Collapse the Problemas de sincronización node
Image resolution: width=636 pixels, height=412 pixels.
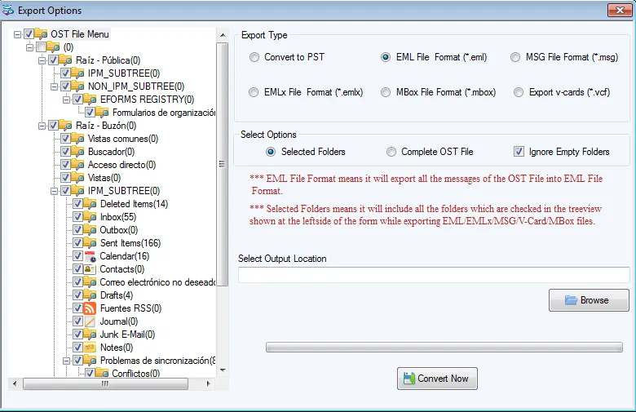tap(66, 361)
